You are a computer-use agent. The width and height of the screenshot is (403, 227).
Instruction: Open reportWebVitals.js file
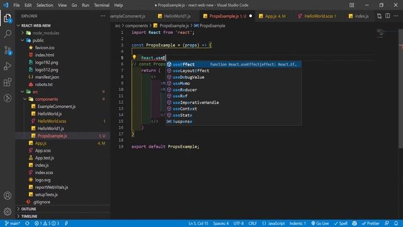coord(52,187)
